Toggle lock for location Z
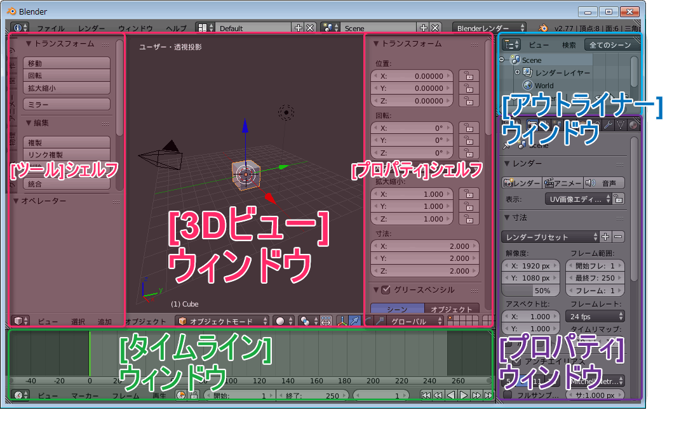This screenshot has width=686, height=436. pyautogui.click(x=469, y=101)
